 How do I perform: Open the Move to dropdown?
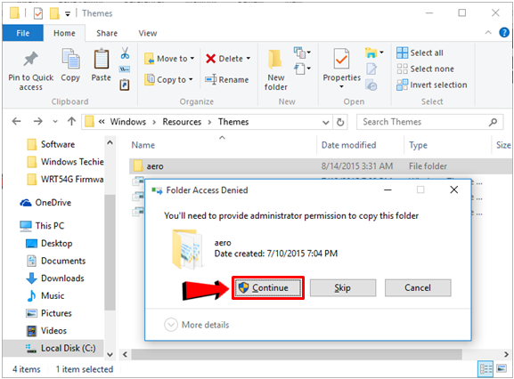tap(169, 59)
